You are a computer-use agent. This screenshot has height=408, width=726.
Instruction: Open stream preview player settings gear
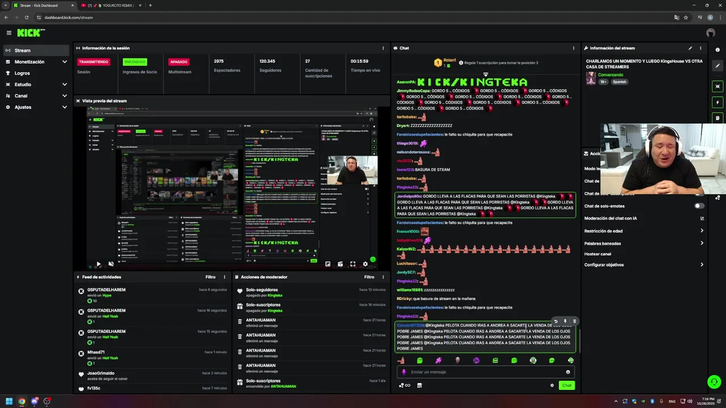(365, 264)
